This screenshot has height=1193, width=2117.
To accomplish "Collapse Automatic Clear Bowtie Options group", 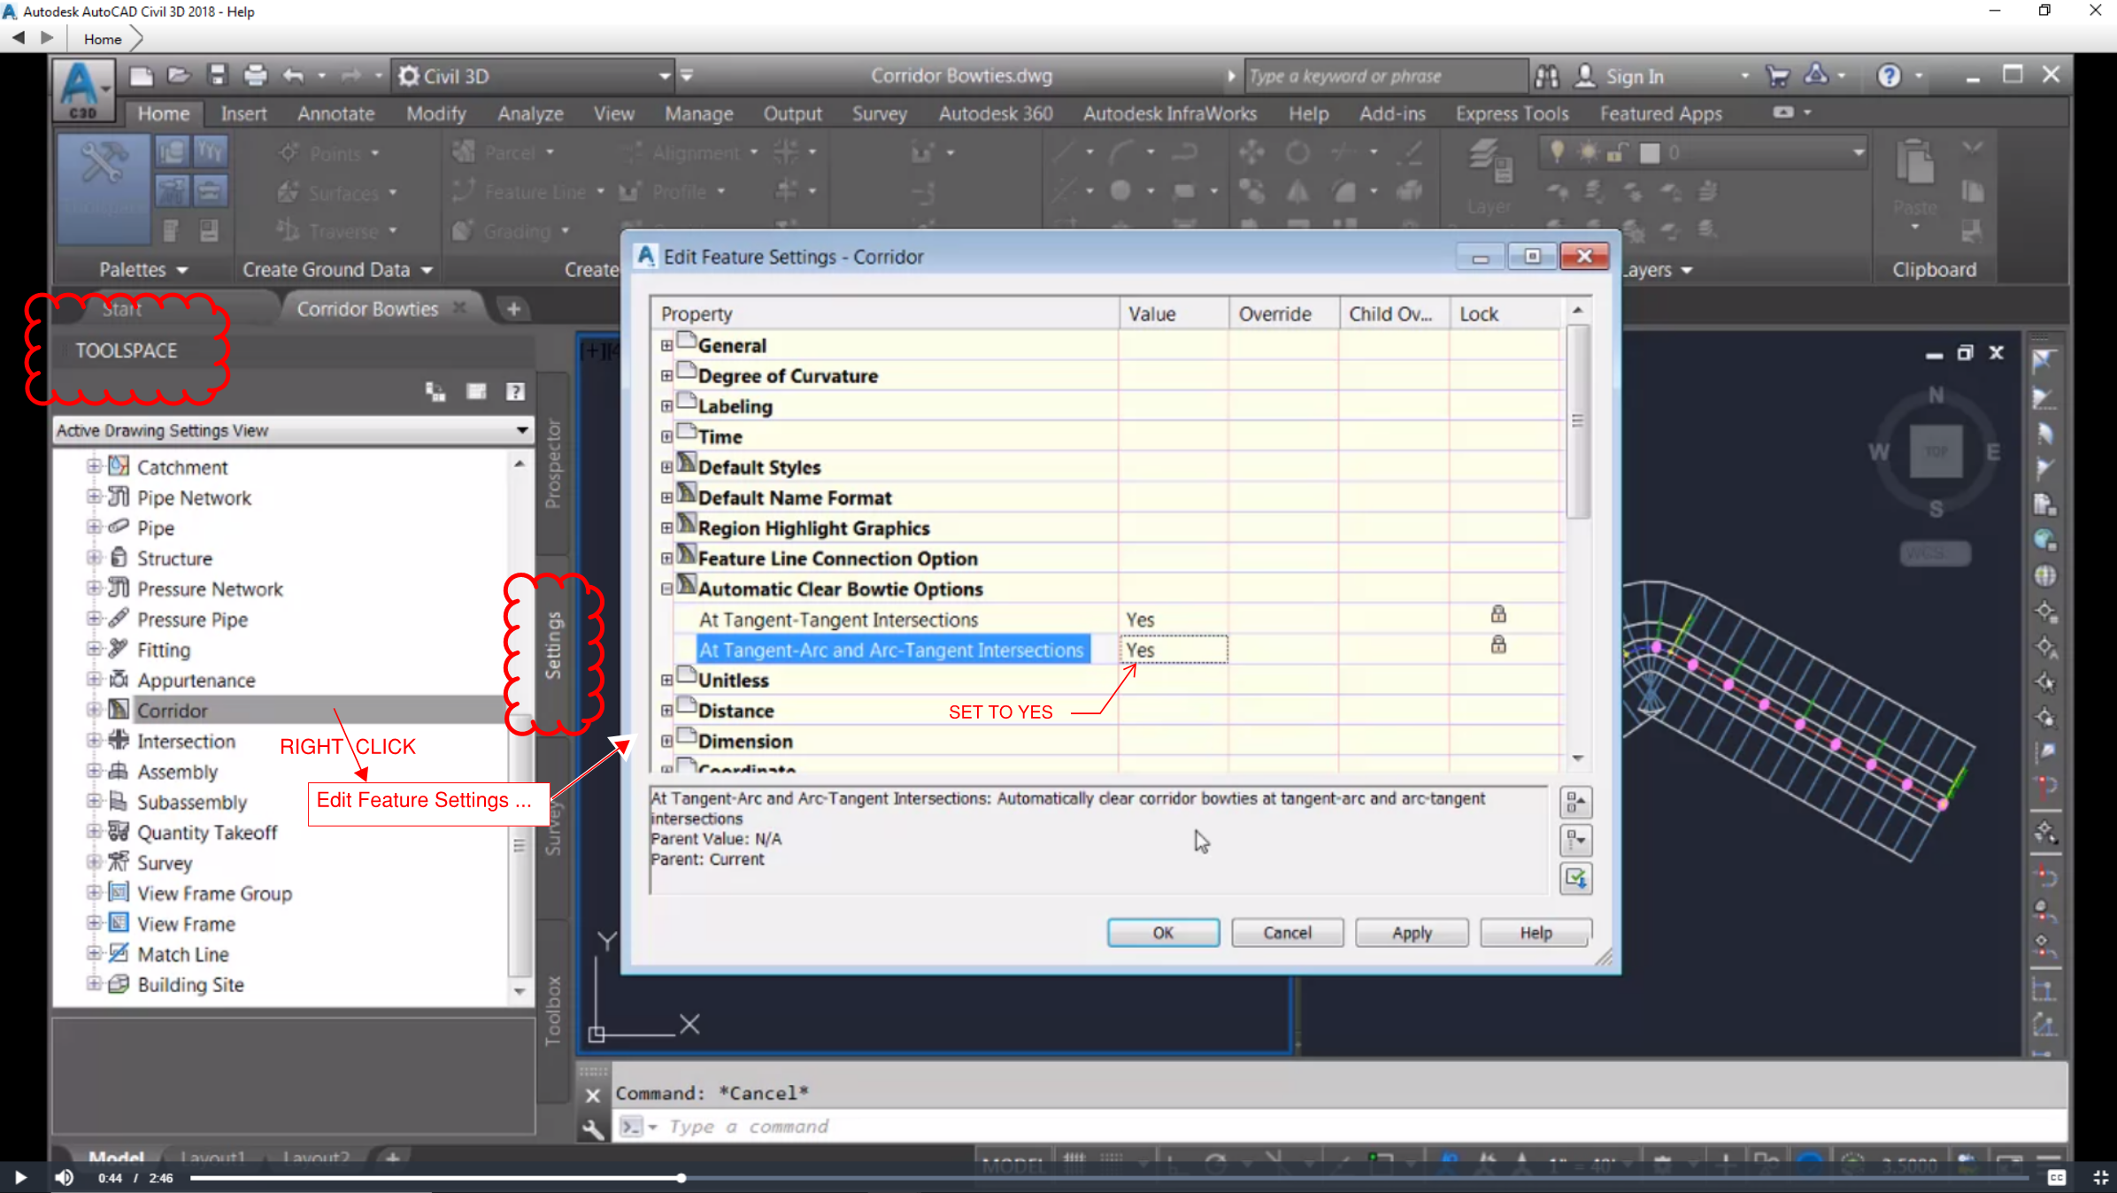I will coord(666,589).
